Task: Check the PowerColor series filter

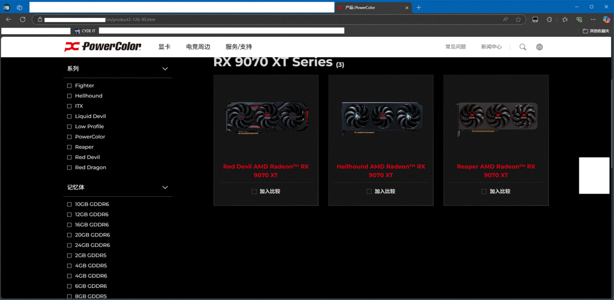Action: (x=70, y=136)
